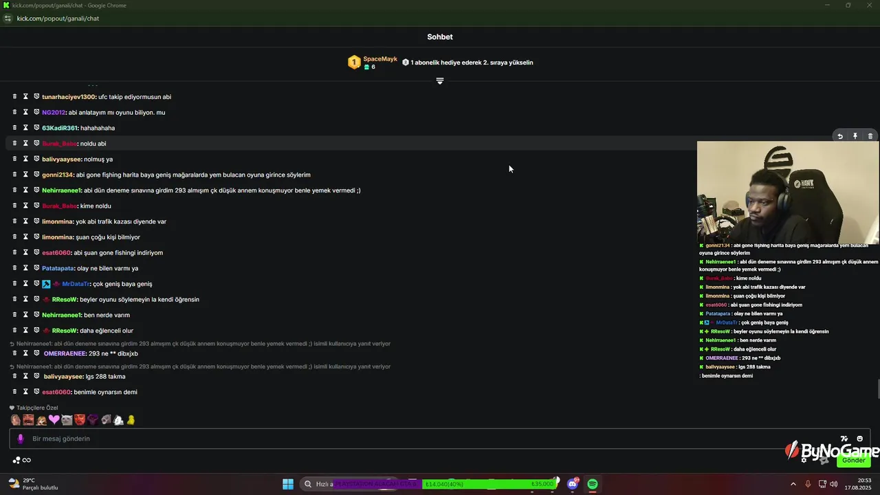Insert the yellow duck emote
The height and width of the screenshot is (495, 880).
(x=131, y=419)
